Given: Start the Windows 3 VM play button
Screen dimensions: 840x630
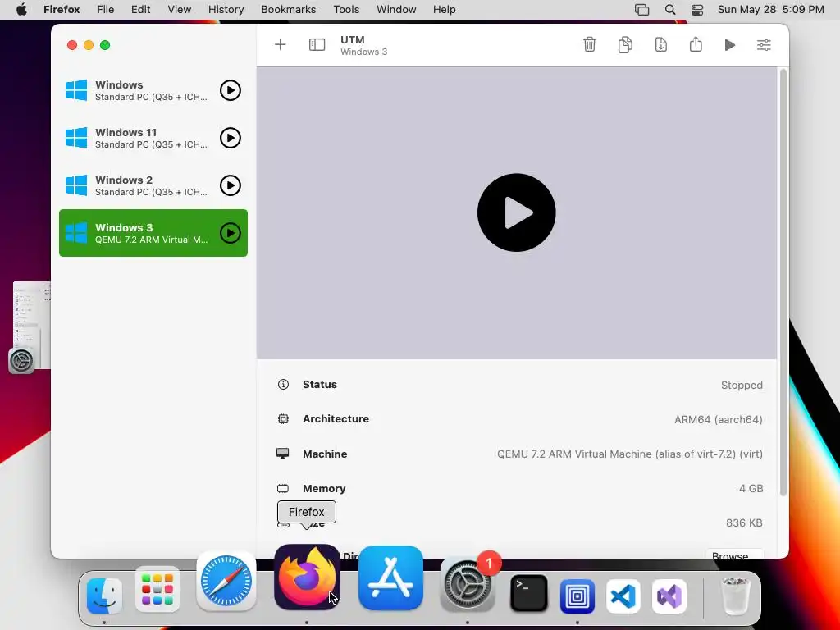Looking at the screenshot, I should 231,233.
